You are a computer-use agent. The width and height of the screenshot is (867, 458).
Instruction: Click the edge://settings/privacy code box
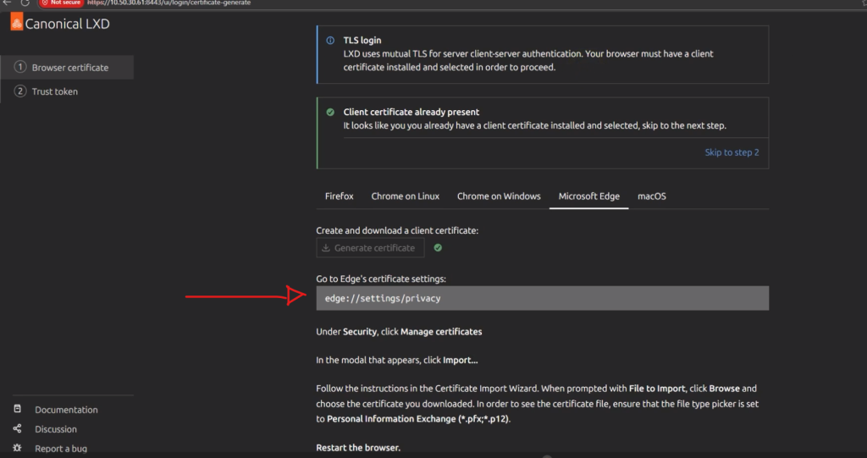(542, 298)
